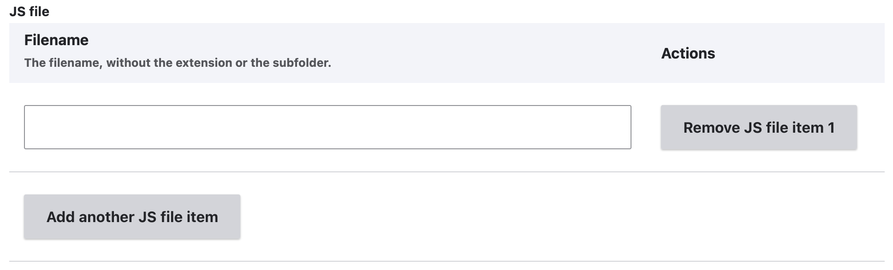
Task: Click the Filename column header
Action: coord(56,40)
